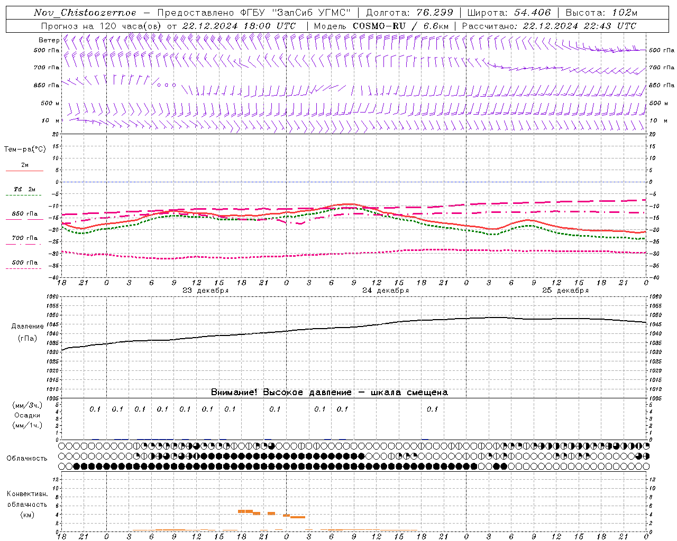Click the Конвективн. label text
The width and height of the screenshot is (677, 541).
[x=27, y=494]
